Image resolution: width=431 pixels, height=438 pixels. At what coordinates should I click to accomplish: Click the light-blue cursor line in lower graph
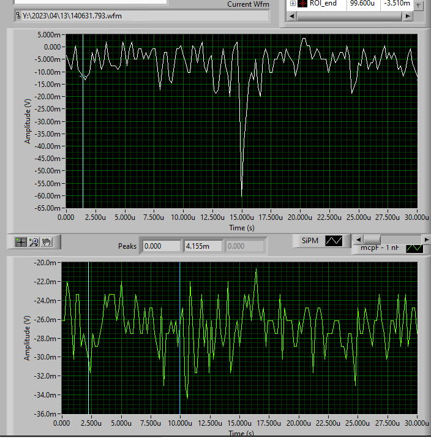[89, 338]
